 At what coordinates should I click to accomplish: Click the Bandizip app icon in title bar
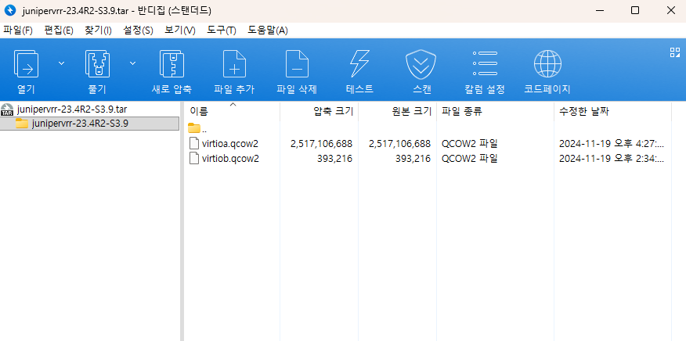[x=9, y=10]
